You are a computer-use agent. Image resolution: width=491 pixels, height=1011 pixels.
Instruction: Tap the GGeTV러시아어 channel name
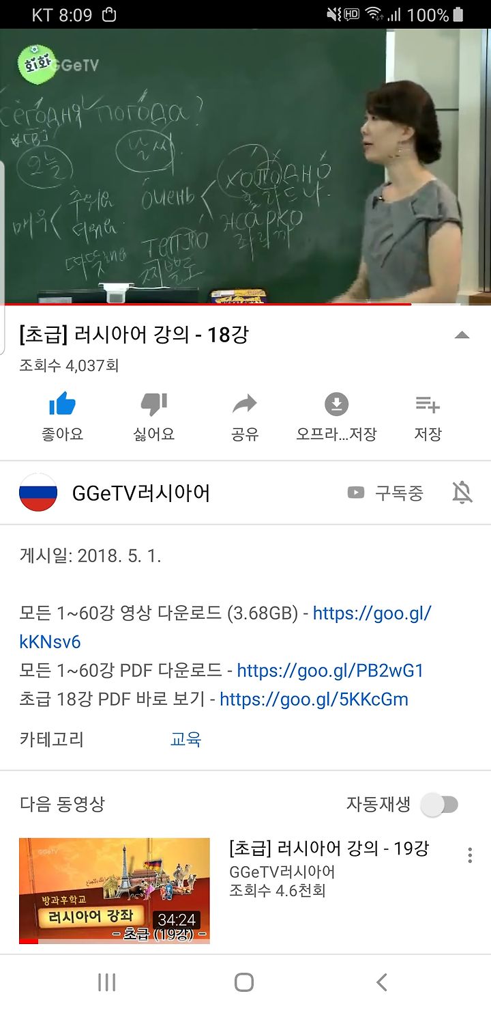tap(141, 493)
